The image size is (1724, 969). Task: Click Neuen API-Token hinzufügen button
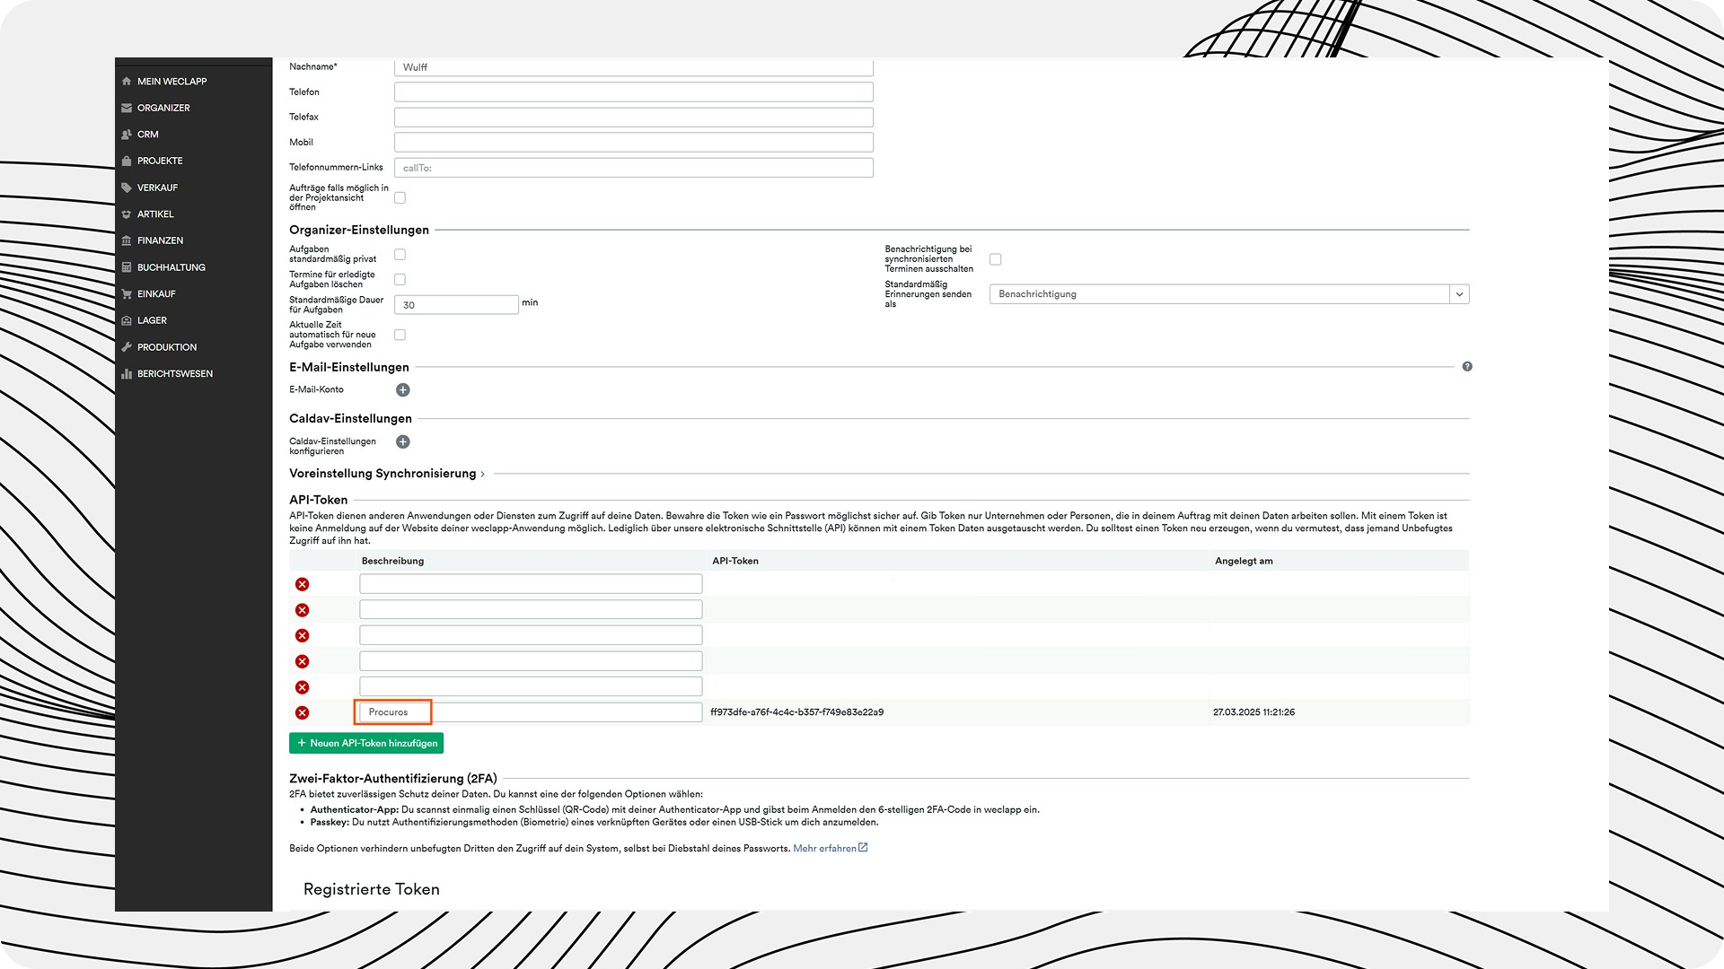366,743
